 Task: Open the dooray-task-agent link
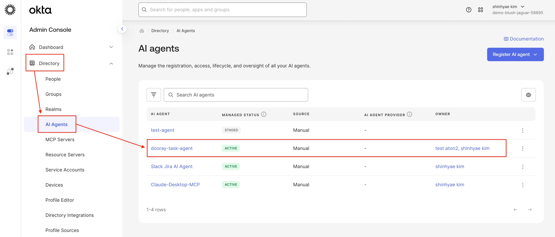172,148
